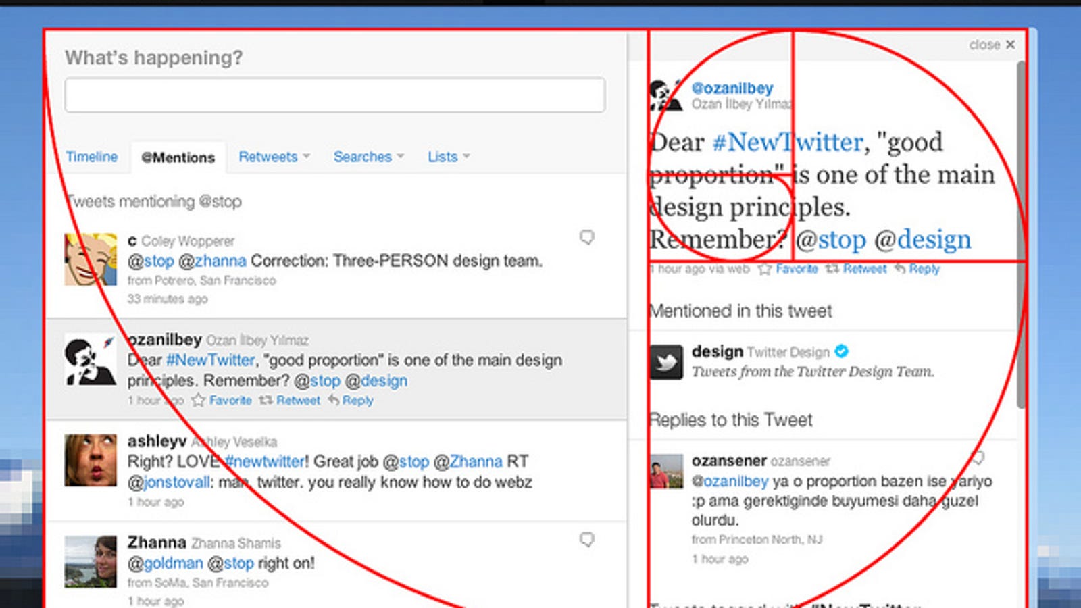The image size is (1081, 608).
Task: Reply to ozanilbey's tweet in mentions list
Action: [x=351, y=400]
